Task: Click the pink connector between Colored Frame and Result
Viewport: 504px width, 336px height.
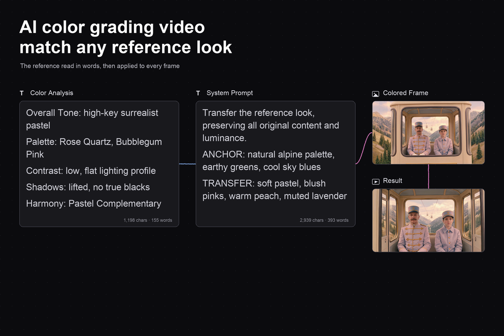Action: coord(428,176)
